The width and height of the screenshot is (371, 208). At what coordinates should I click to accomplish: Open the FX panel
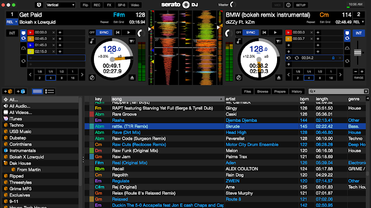pyautogui.click(x=109, y=5)
